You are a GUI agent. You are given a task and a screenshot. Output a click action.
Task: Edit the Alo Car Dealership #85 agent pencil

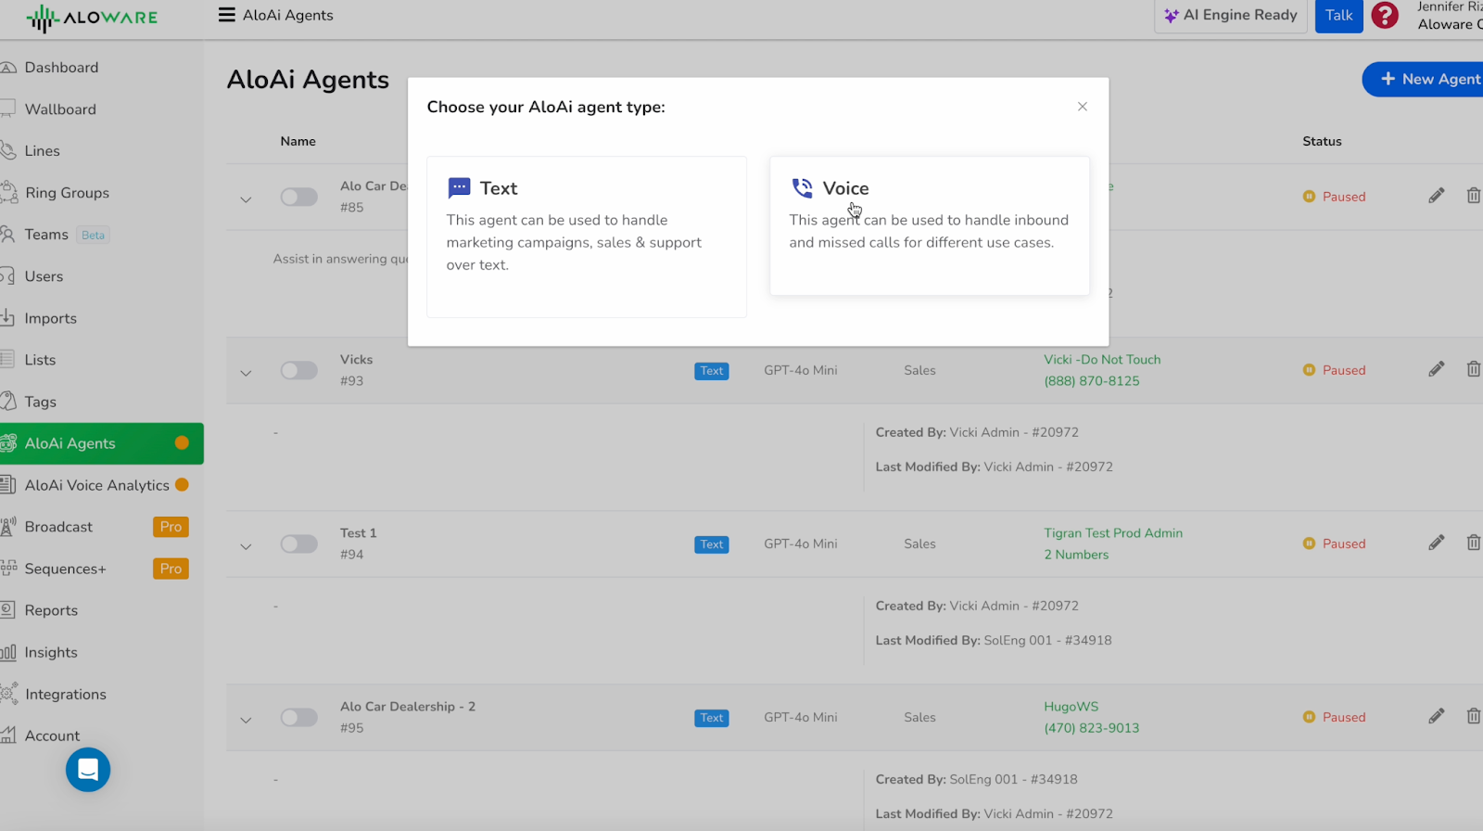[x=1436, y=196]
